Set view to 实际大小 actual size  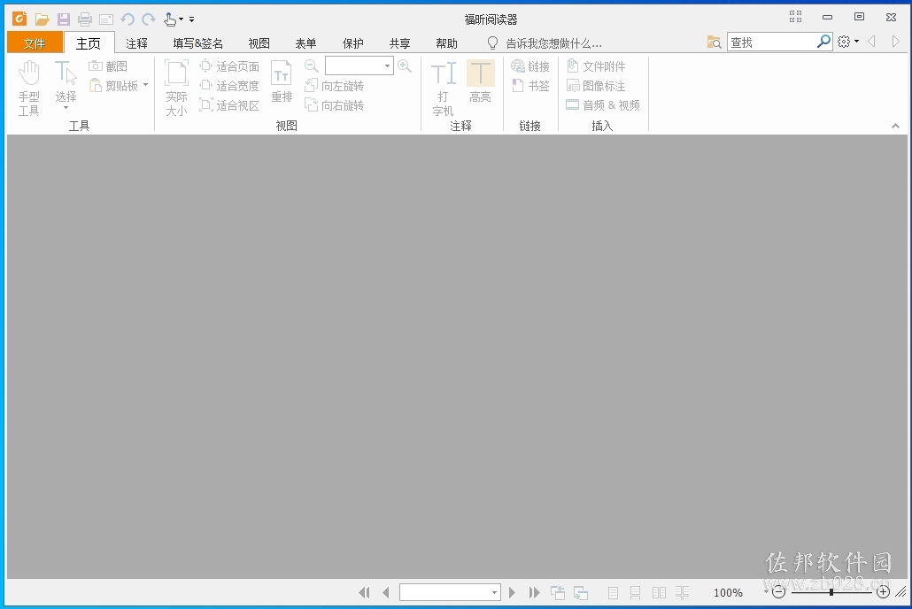coord(176,89)
